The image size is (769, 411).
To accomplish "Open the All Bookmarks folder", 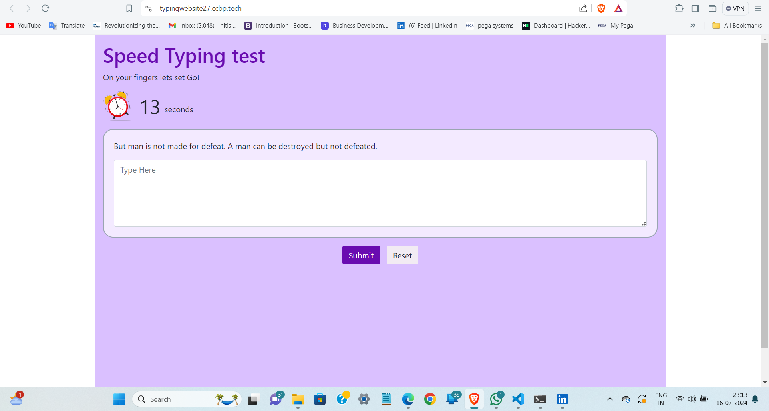I will (x=737, y=26).
